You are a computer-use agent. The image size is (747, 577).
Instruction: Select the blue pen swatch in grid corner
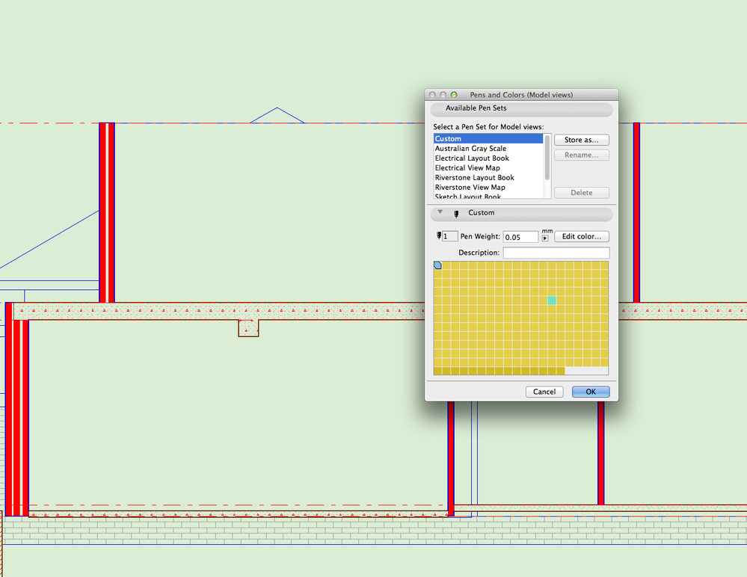[437, 265]
